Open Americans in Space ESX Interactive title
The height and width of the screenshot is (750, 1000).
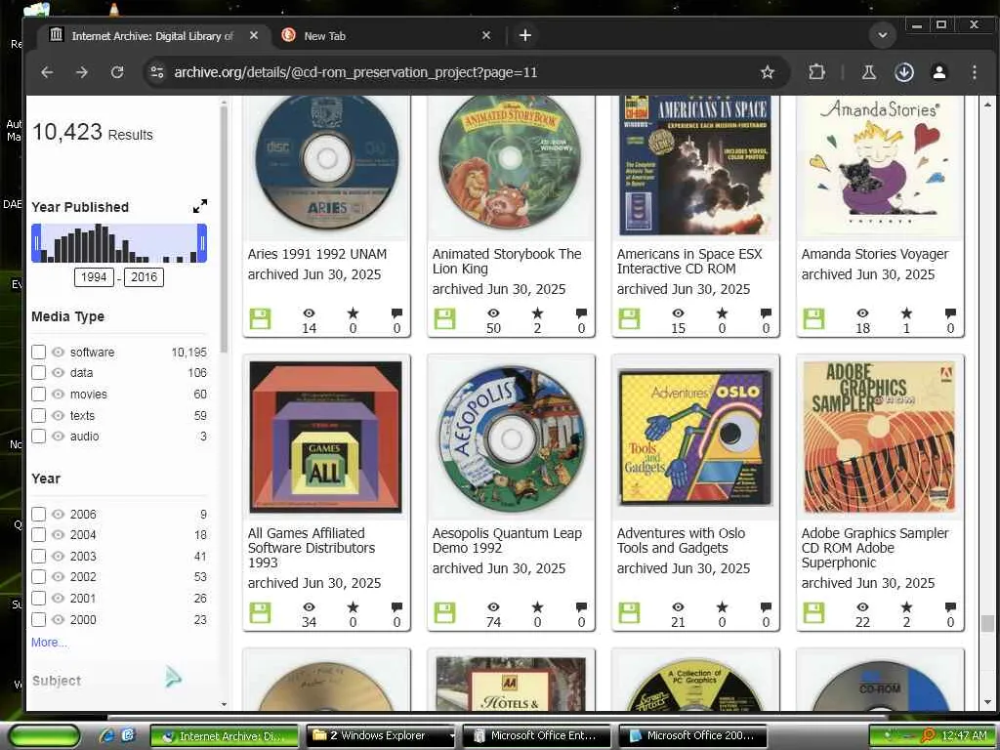click(688, 262)
